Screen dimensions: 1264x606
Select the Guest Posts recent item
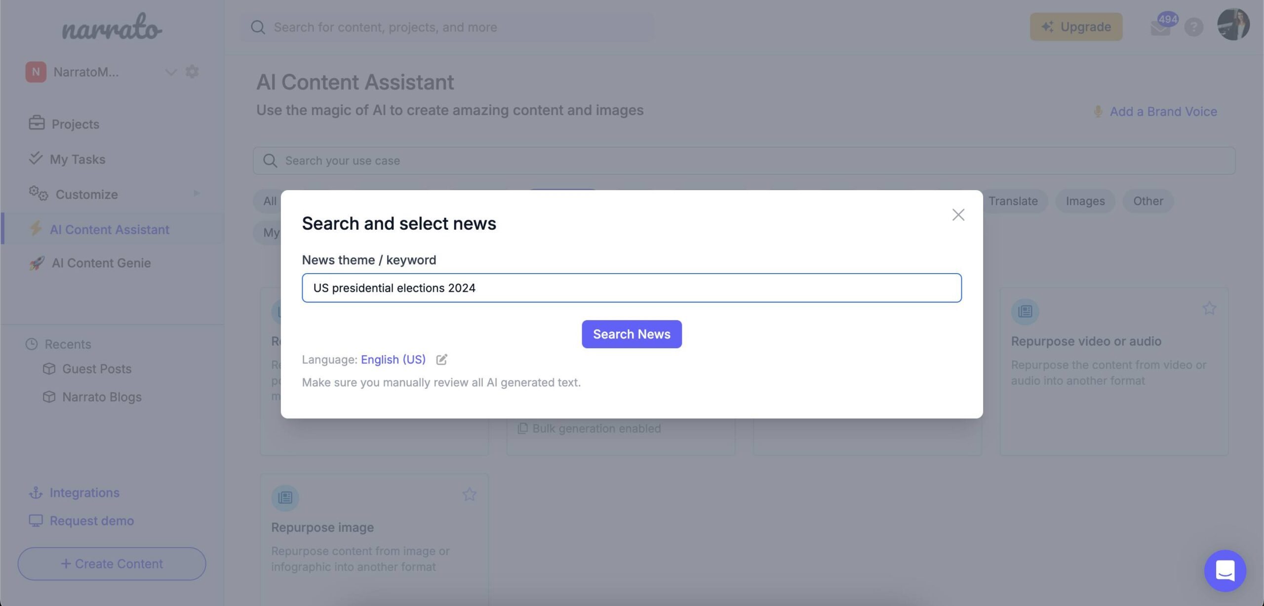(x=97, y=369)
